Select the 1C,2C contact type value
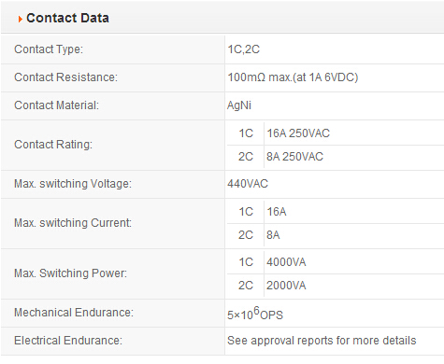Screen dimensions: 444x364 (x=244, y=49)
